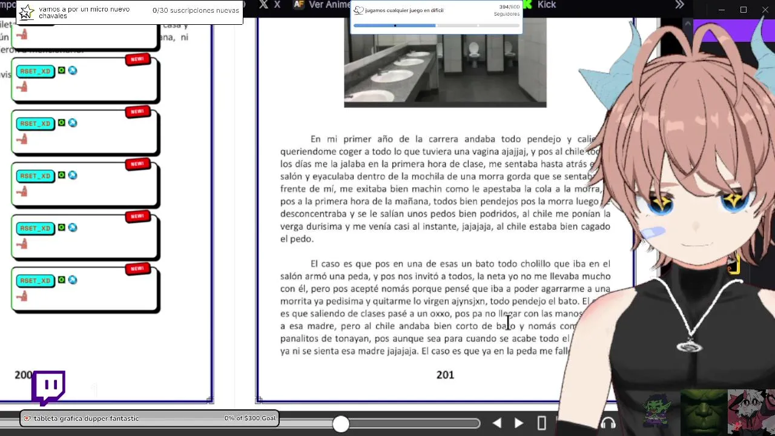Screen dimensions: 775x436
Task: Click the '0/30 suscripciones nuevas' counter
Action: (196, 10)
